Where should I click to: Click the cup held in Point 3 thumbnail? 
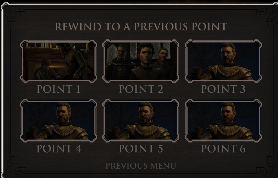tap(198, 73)
